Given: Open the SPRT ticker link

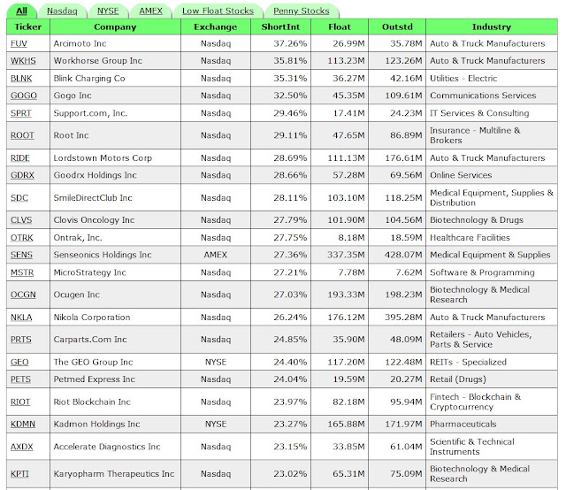Looking at the screenshot, I should pyautogui.click(x=21, y=113).
